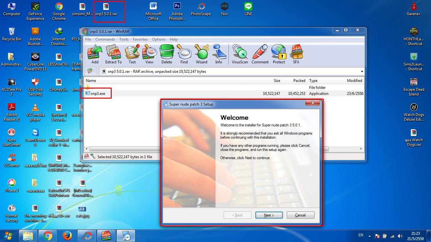Select CyberLink PowerDVD 11 icon
The height and width of the screenshot is (242, 431).
[35, 62]
